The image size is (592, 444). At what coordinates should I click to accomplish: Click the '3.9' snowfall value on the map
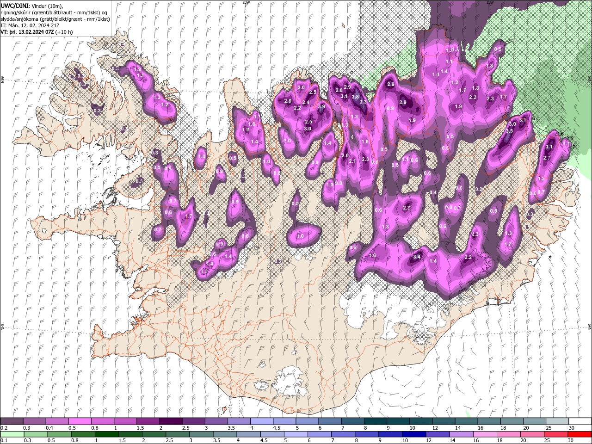(x=322, y=106)
